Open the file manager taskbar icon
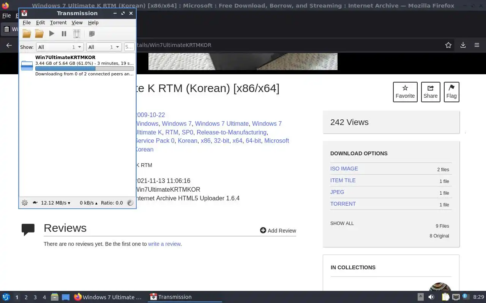The height and width of the screenshot is (303, 486). pyautogui.click(x=55, y=297)
